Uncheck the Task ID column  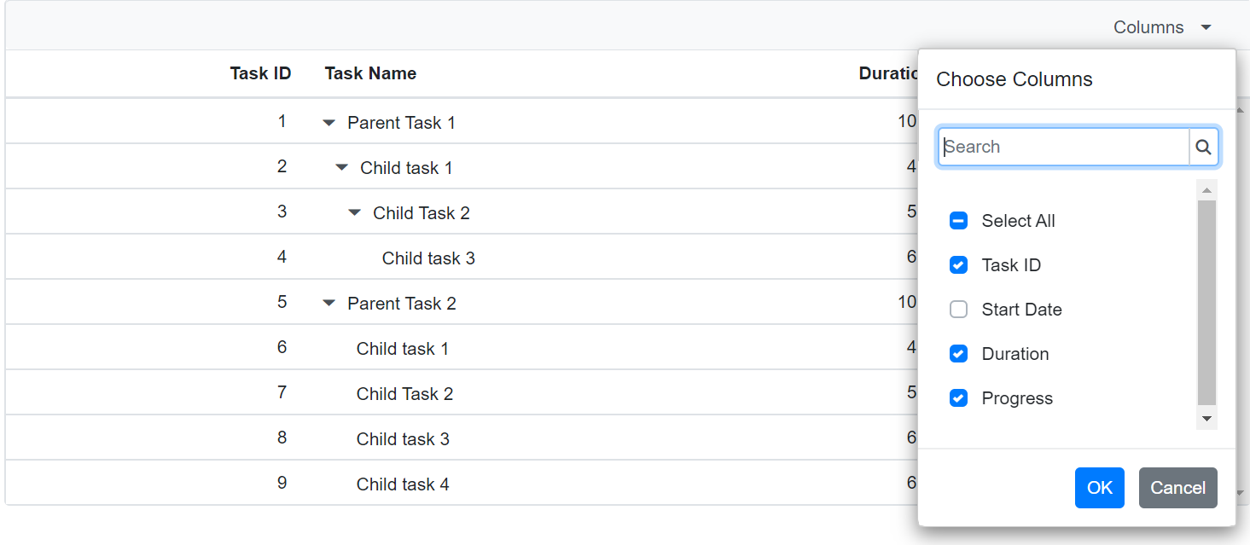coord(958,264)
